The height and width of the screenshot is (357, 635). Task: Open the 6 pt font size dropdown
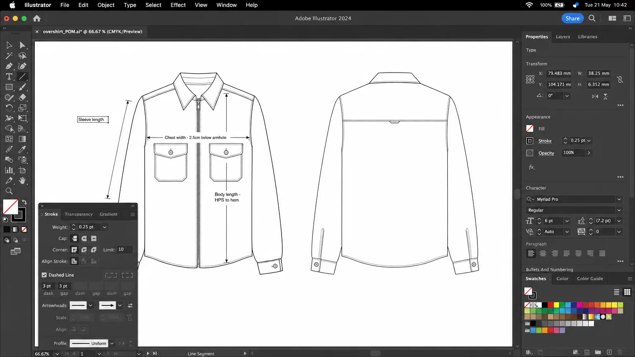click(567, 221)
